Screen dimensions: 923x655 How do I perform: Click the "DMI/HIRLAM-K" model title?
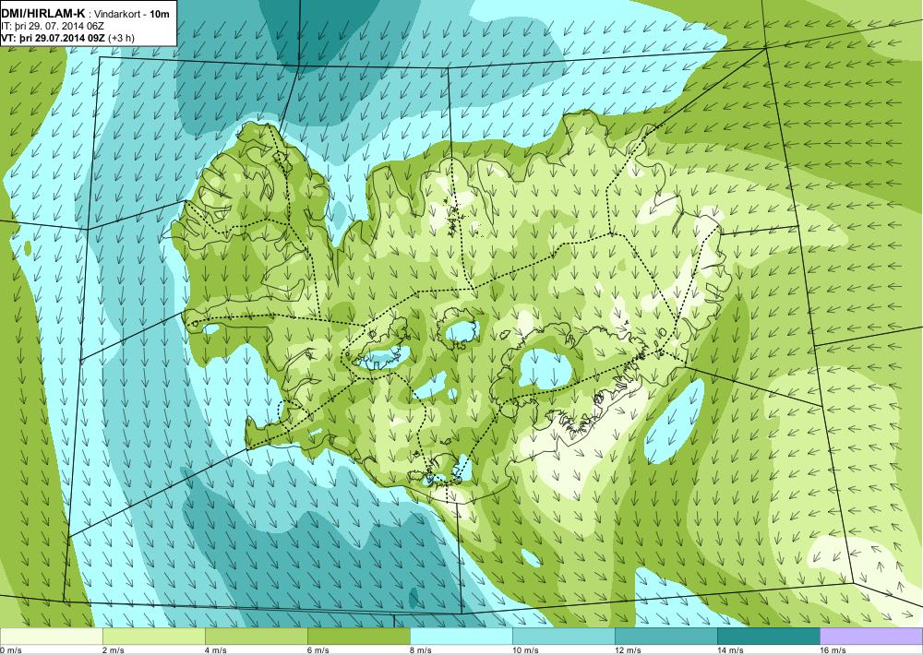pos(43,14)
